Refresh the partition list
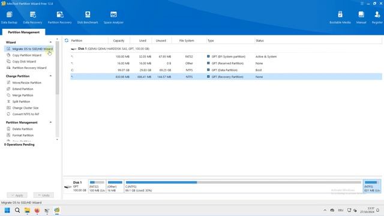 (67, 40)
